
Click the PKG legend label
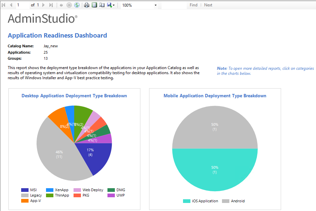(86, 195)
